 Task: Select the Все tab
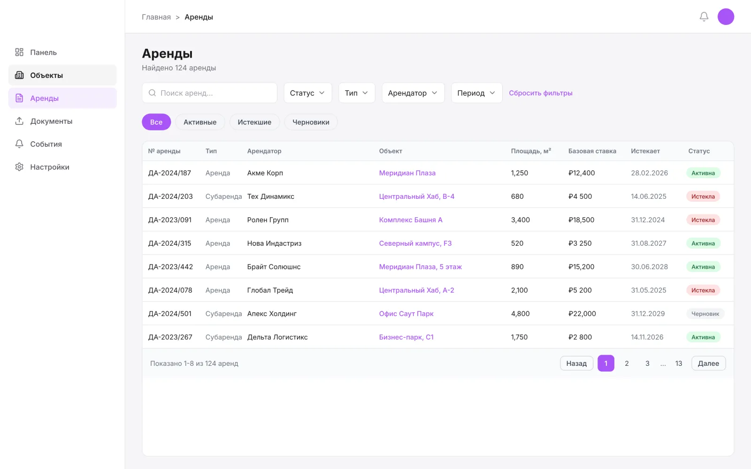tap(156, 122)
